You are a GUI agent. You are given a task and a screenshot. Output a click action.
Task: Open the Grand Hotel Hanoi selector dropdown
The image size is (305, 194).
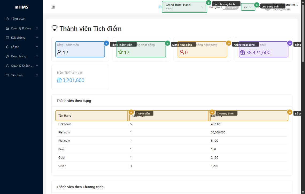[x=184, y=7]
